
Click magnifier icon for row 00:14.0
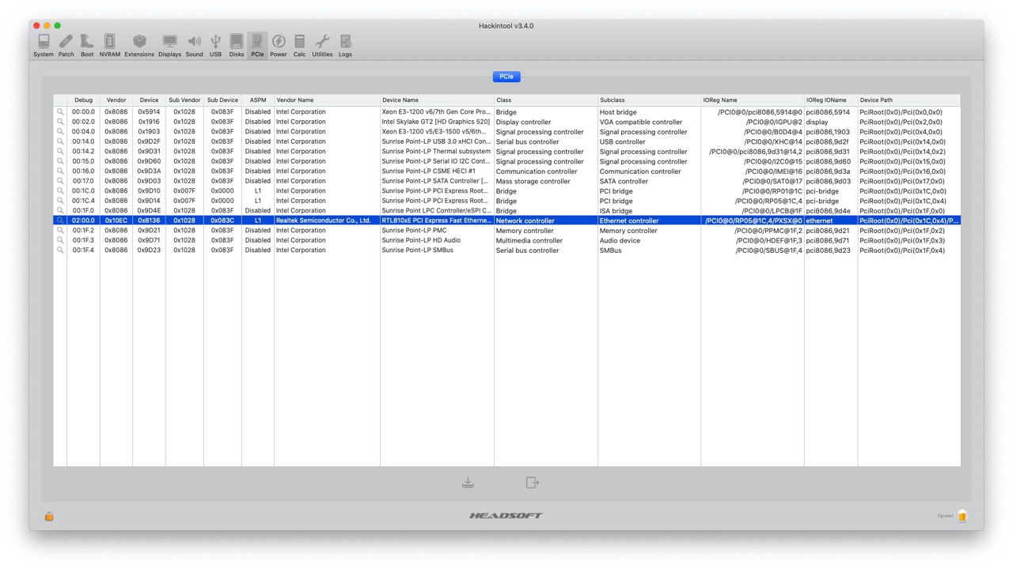pyautogui.click(x=60, y=141)
